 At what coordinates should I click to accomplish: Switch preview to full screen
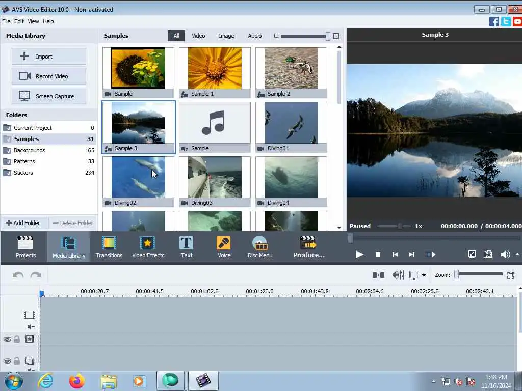[472, 255]
